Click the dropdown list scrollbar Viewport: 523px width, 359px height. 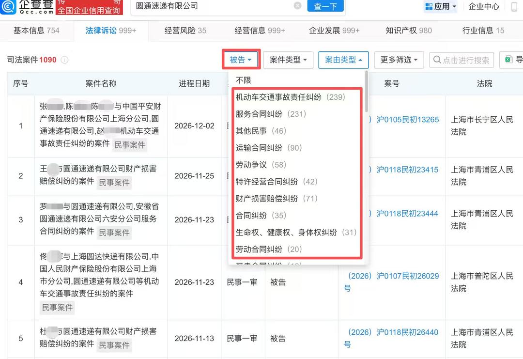coord(367,92)
